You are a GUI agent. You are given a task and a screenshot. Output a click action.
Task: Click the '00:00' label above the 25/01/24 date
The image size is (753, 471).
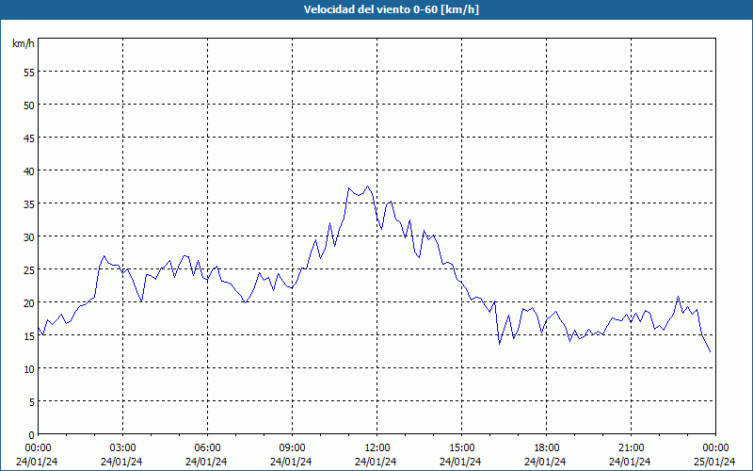[x=715, y=448]
